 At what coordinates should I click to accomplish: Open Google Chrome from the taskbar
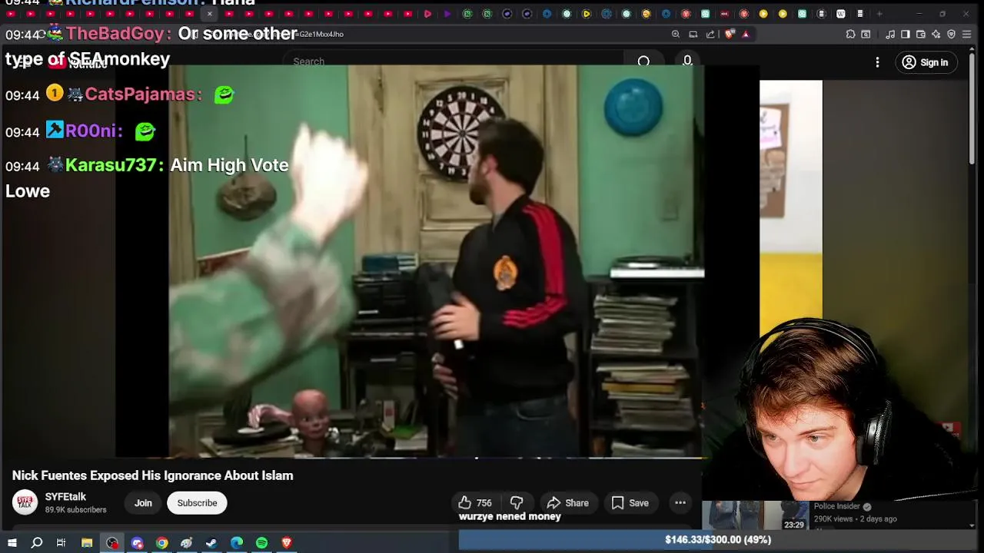(162, 543)
